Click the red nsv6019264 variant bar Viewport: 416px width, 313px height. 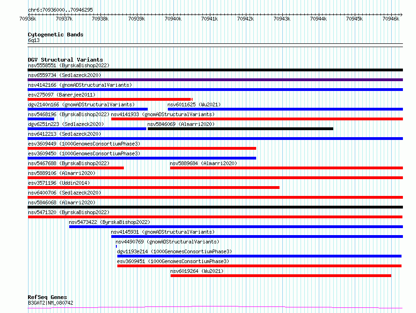(x=281, y=276)
